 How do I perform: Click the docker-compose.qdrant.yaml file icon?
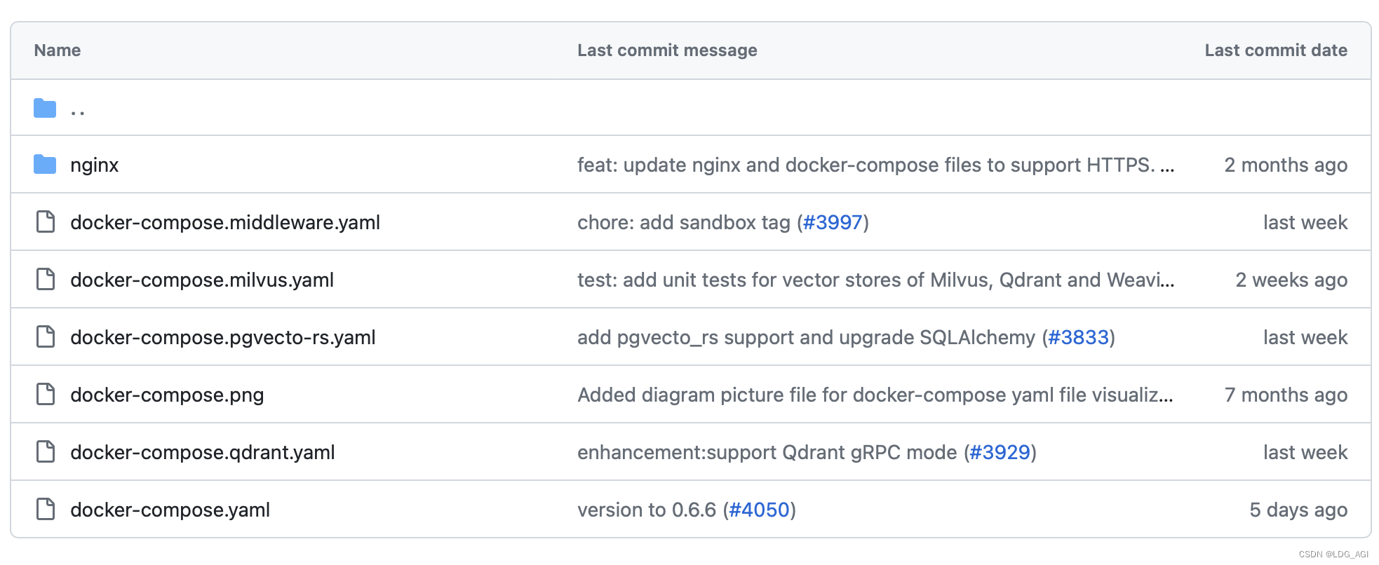46,452
